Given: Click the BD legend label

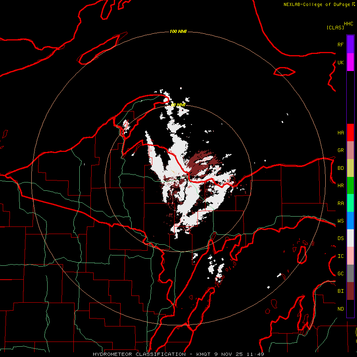Looking at the screenshot, I should click(x=340, y=168).
